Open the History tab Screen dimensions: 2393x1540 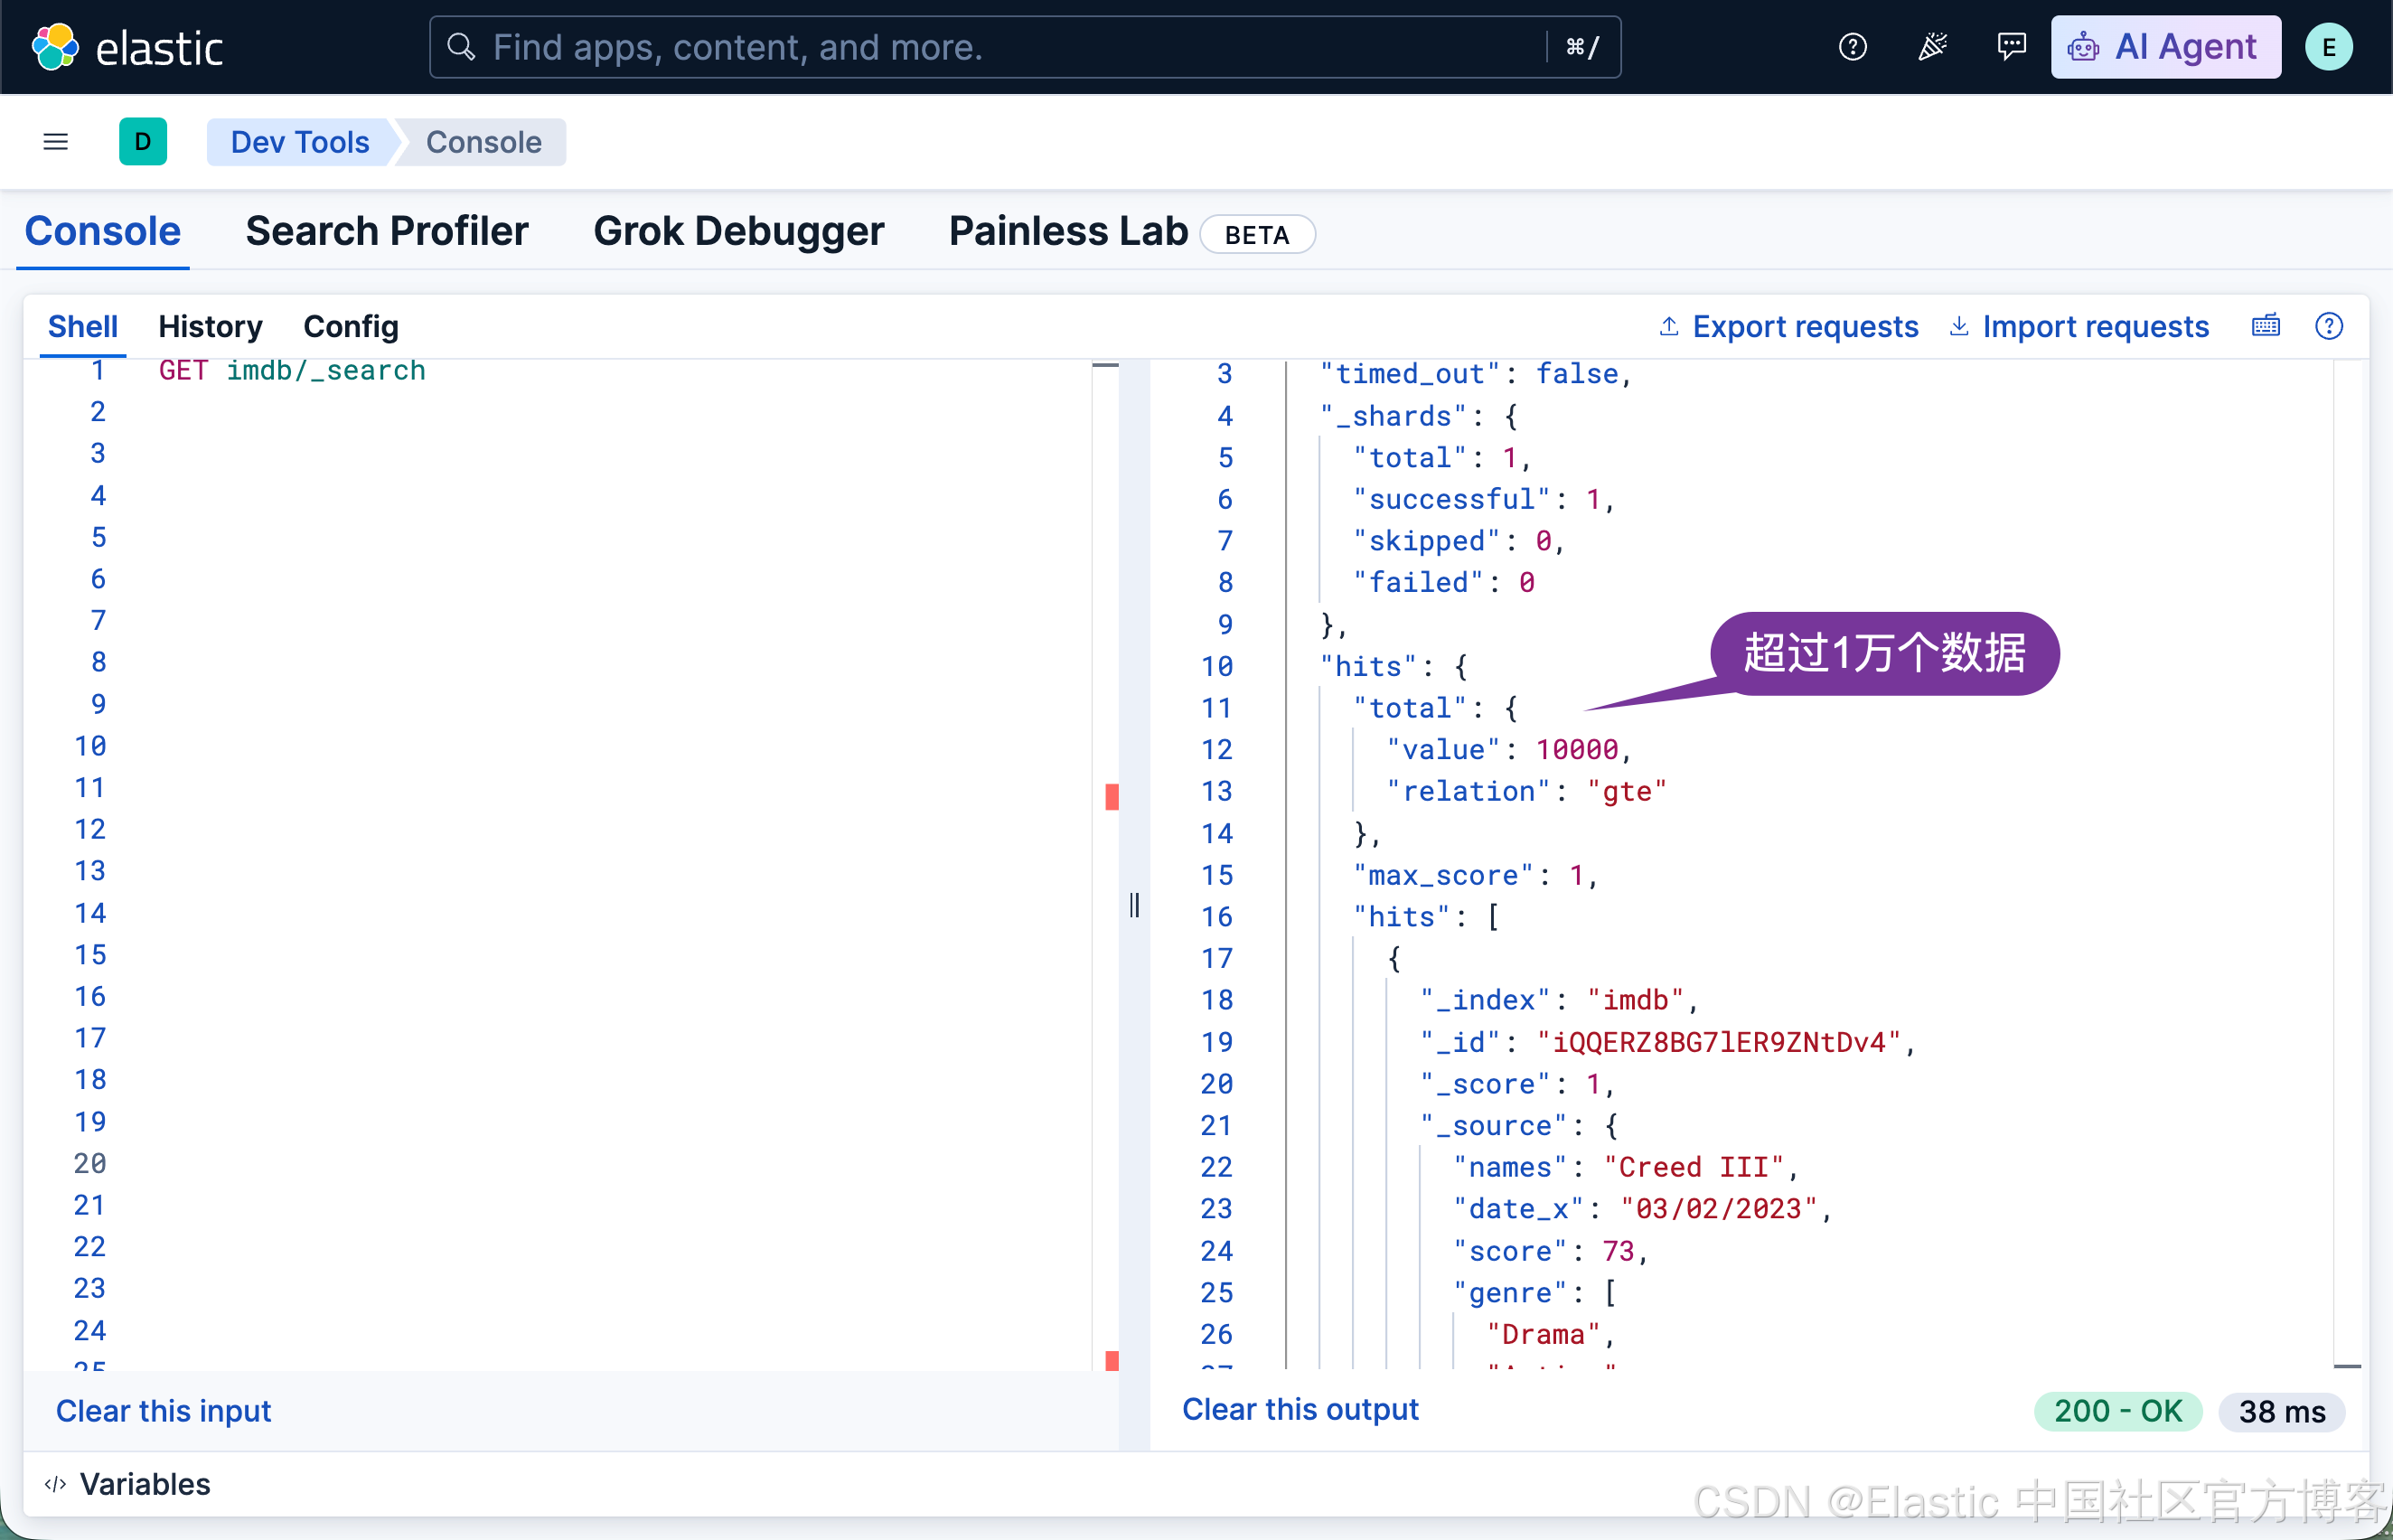click(210, 326)
